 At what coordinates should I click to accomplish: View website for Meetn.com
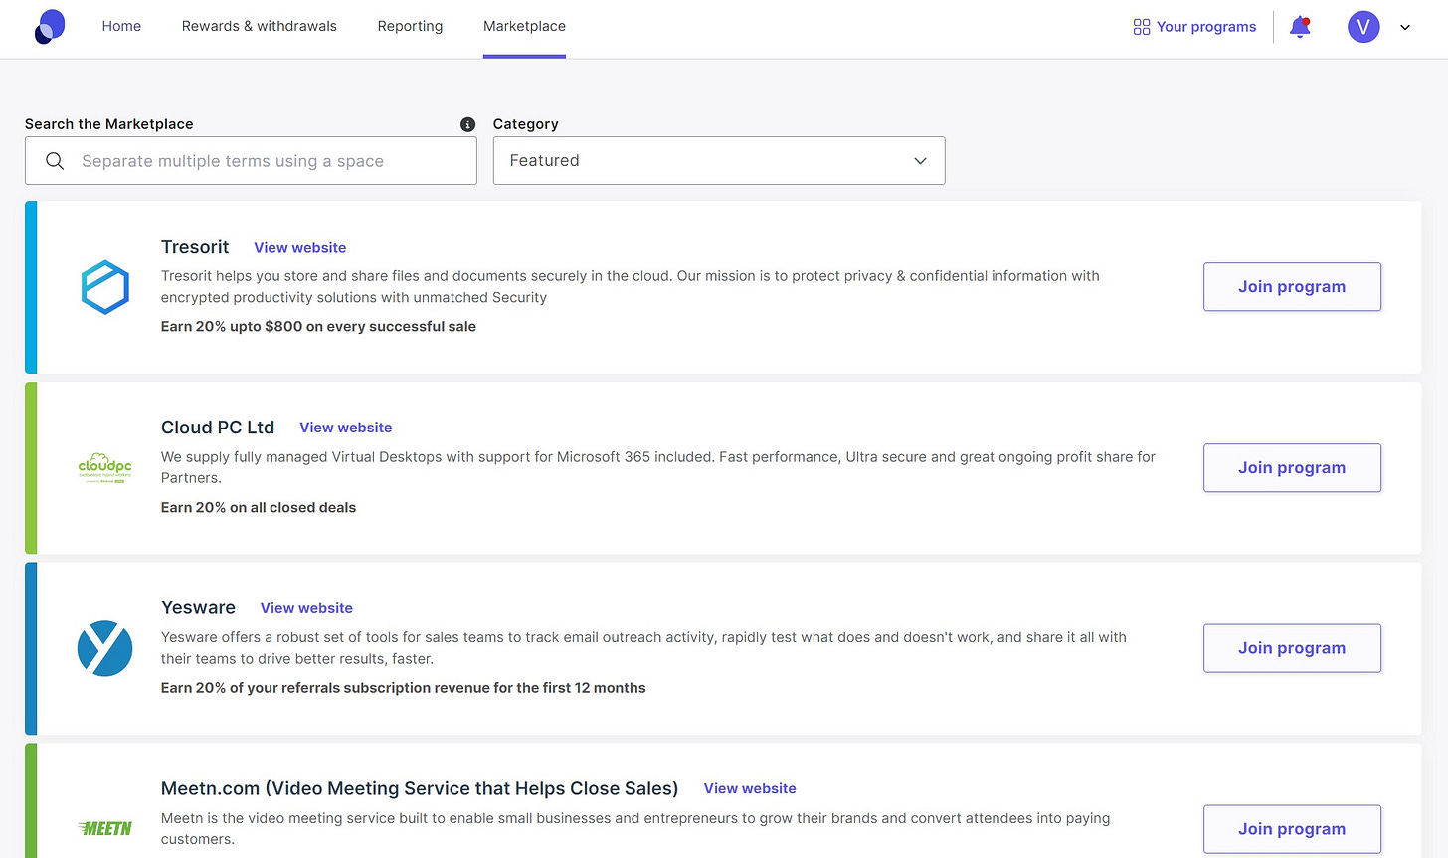[x=750, y=788]
